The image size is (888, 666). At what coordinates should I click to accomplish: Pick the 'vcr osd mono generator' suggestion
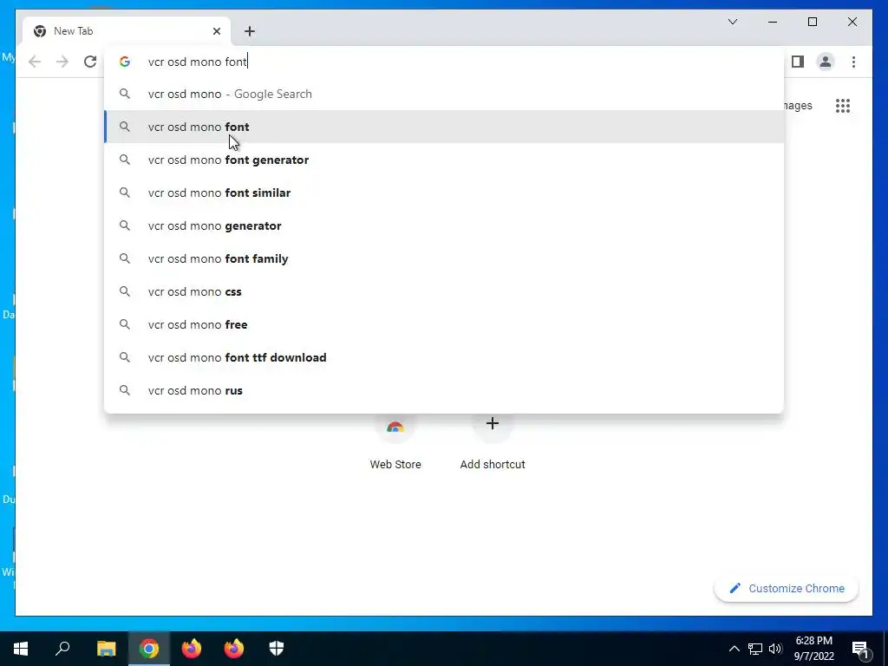coord(444,225)
